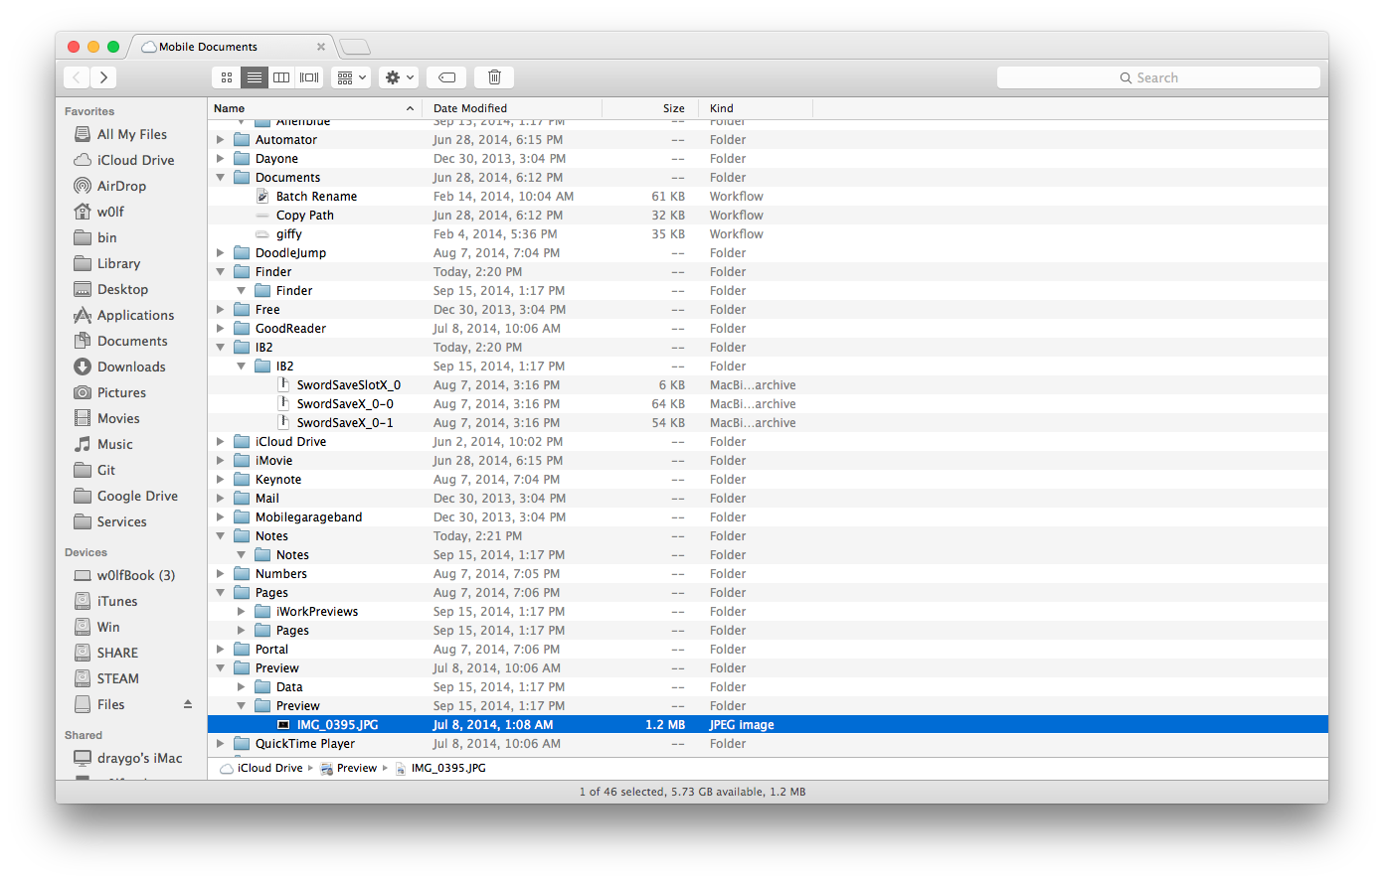Collapse the top-level Documents folder row
Screen dimensions: 1384x883
(221, 178)
